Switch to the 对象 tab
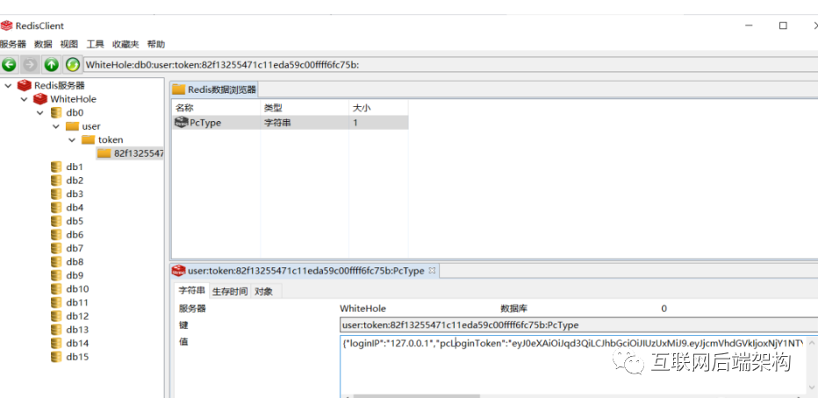This screenshot has height=398, width=818. point(264,291)
